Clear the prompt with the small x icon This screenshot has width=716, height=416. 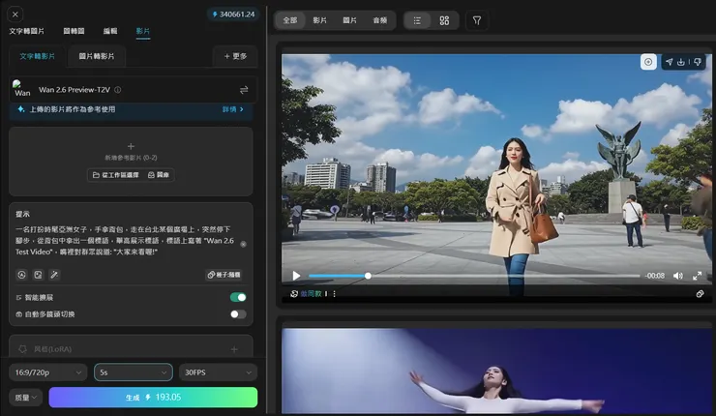244,245
